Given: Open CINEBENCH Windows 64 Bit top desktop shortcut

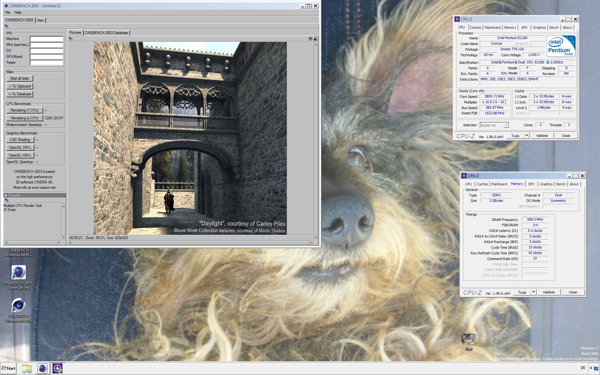Looking at the screenshot, I should tap(18, 252).
